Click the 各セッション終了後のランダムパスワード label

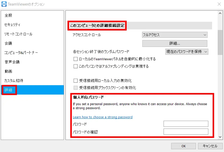[x=101, y=52]
